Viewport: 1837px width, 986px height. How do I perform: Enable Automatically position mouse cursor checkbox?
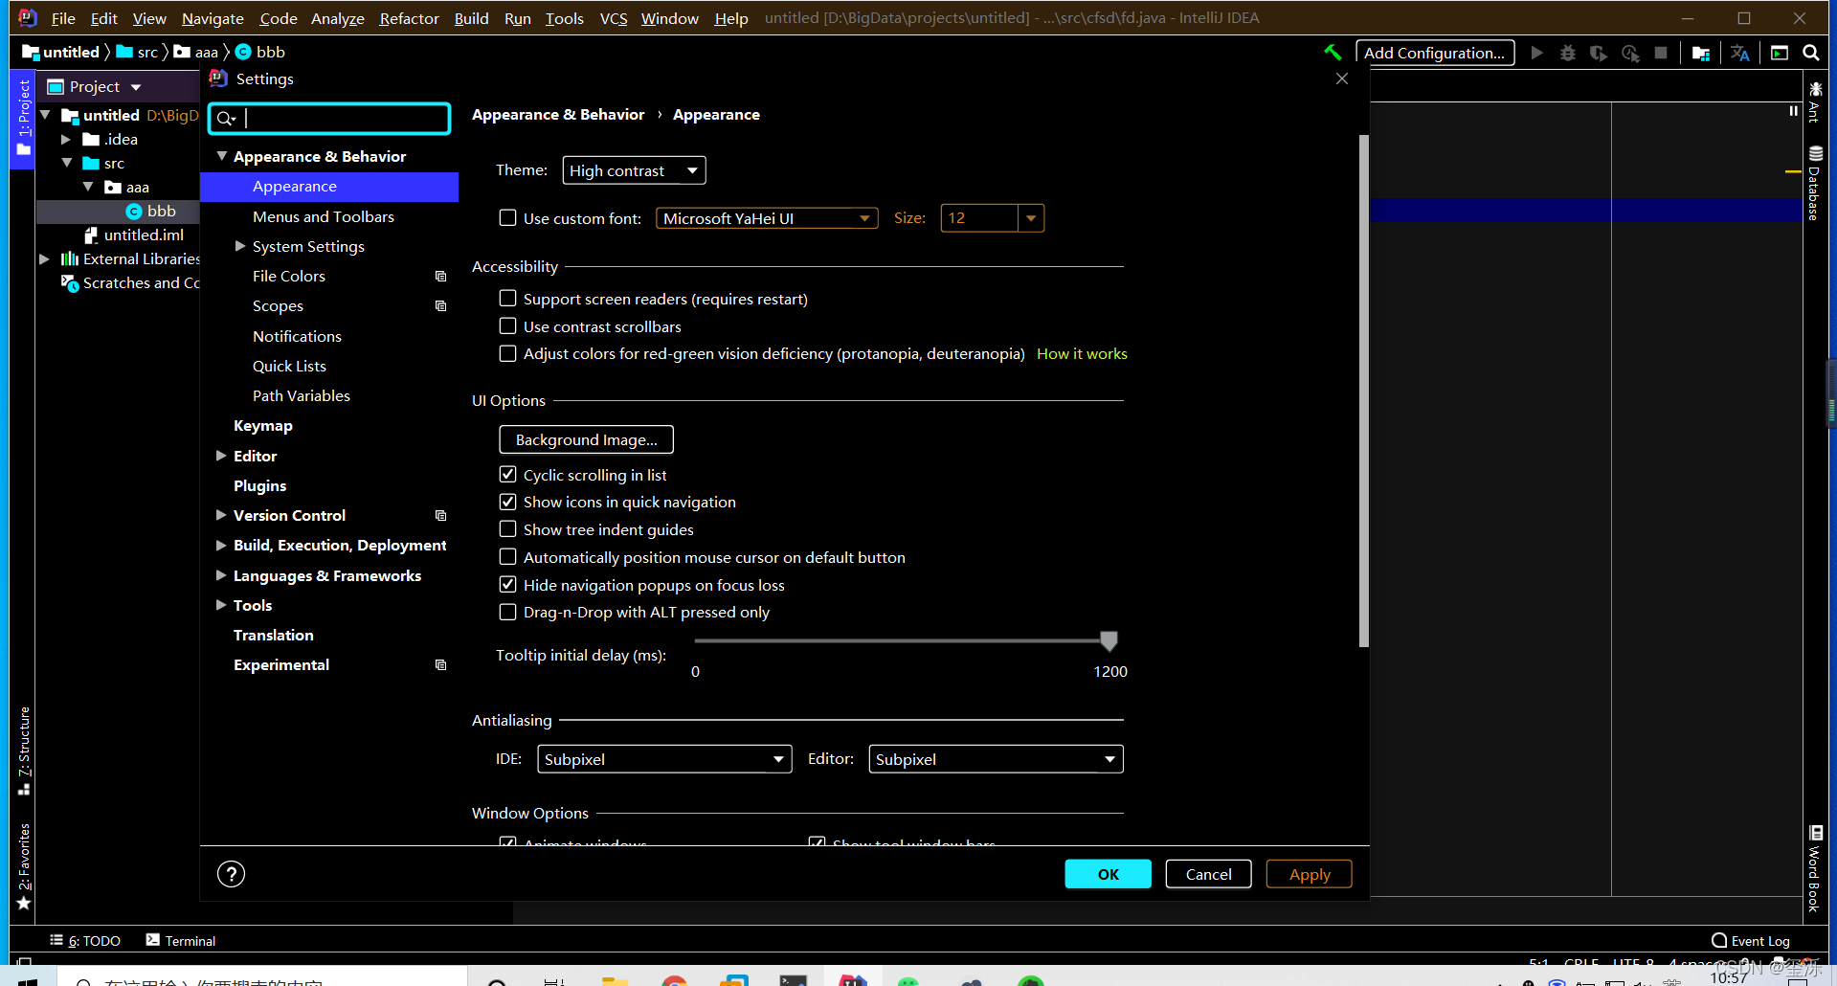point(508,557)
